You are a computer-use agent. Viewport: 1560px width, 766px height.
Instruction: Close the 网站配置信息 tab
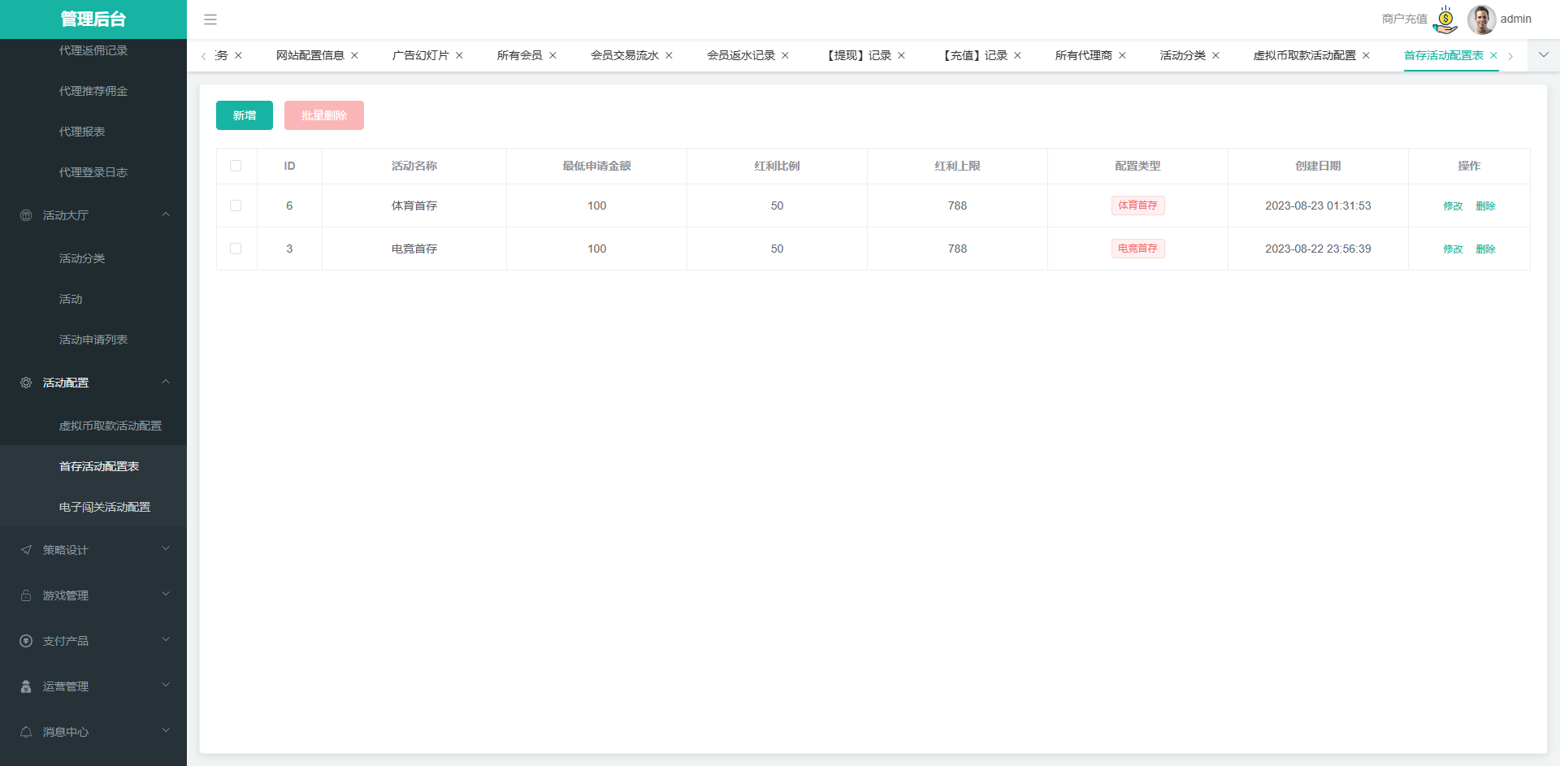[x=354, y=55]
